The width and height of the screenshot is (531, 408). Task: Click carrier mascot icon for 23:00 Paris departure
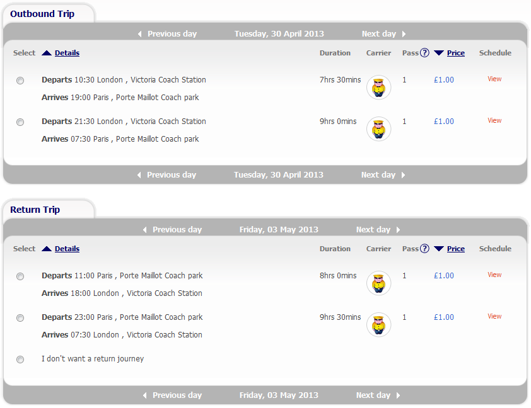pyautogui.click(x=378, y=325)
